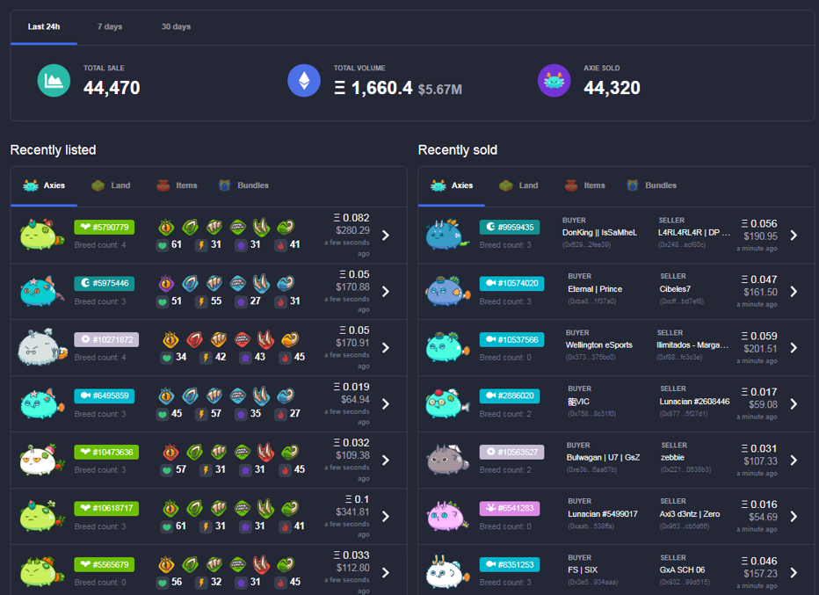This screenshot has width=819, height=595.
Task: Click the white Axie #10473636 thumbnail
Action: 41,461
